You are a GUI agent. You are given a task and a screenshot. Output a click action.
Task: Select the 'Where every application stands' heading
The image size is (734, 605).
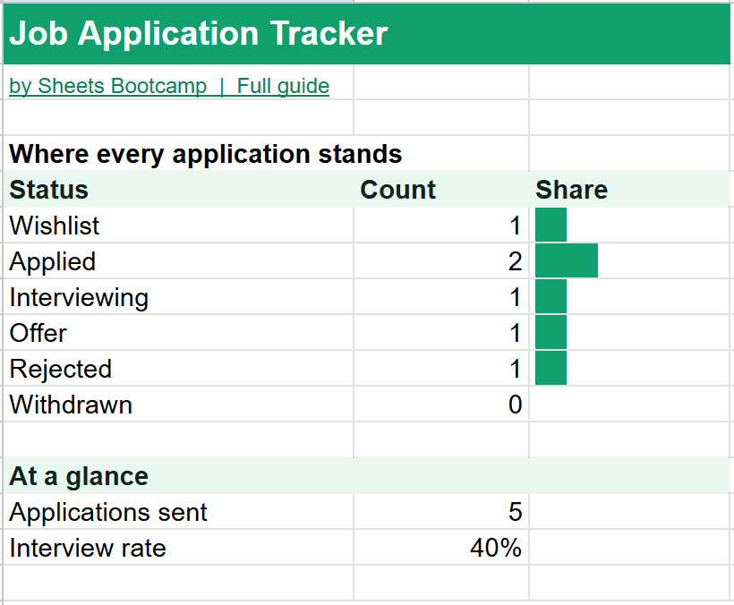click(206, 154)
